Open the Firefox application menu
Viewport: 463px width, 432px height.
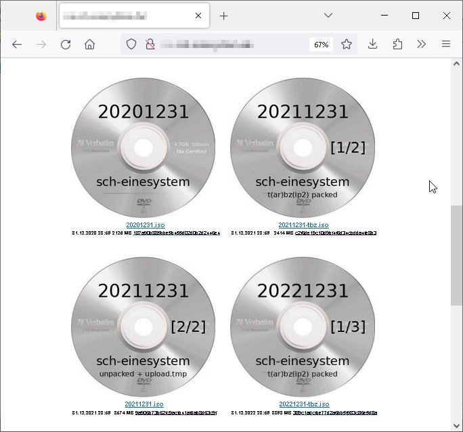click(x=445, y=45)
